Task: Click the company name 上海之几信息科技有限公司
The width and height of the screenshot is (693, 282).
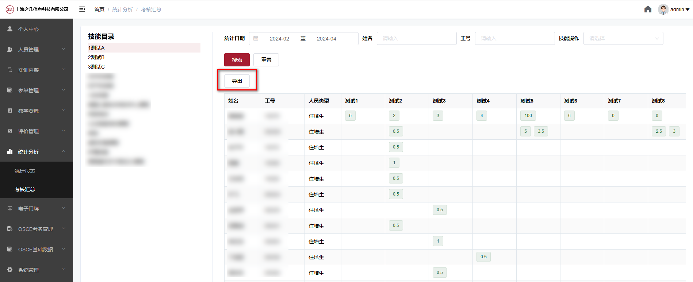Action: click(42, 9)
